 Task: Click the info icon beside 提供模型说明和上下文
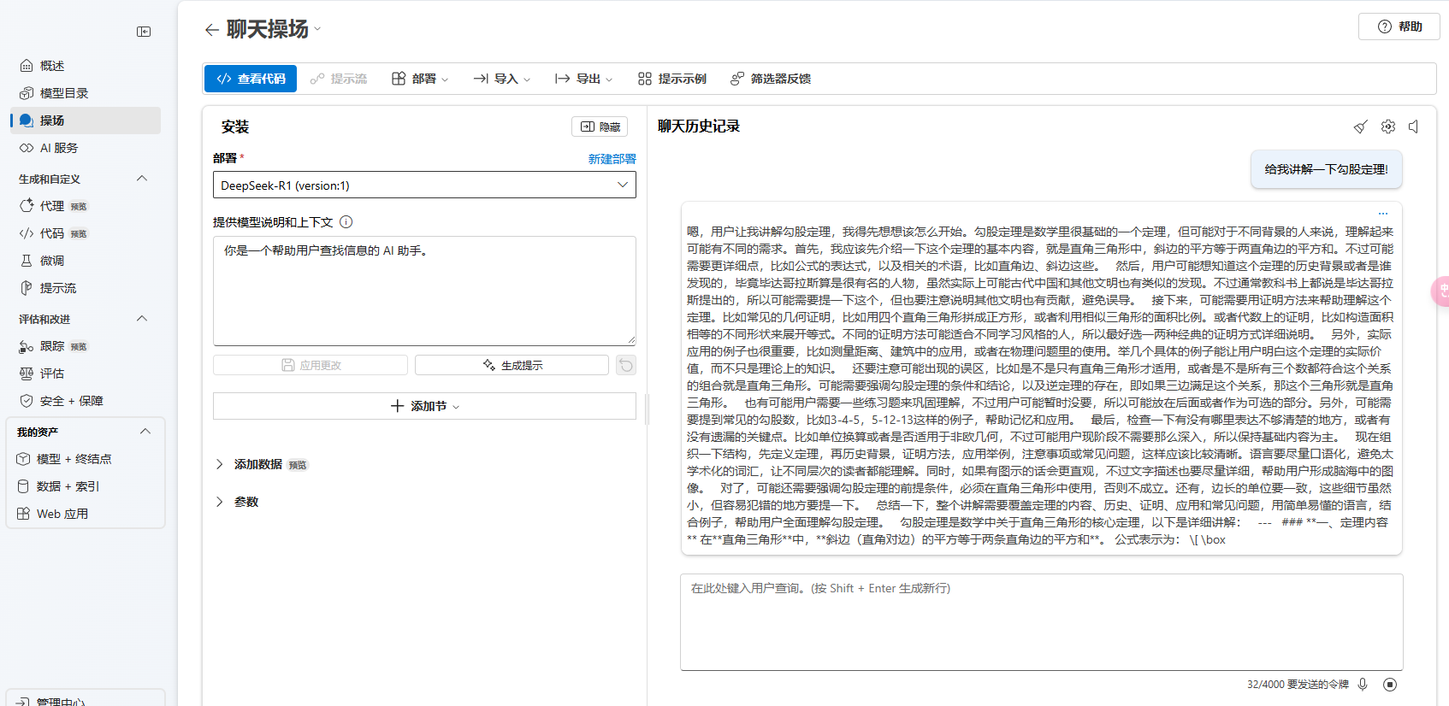click(346, 222)
